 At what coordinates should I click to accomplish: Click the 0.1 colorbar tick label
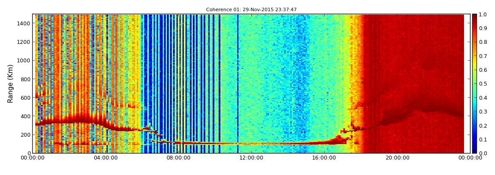pyautogui.click(x=483, y=139)
